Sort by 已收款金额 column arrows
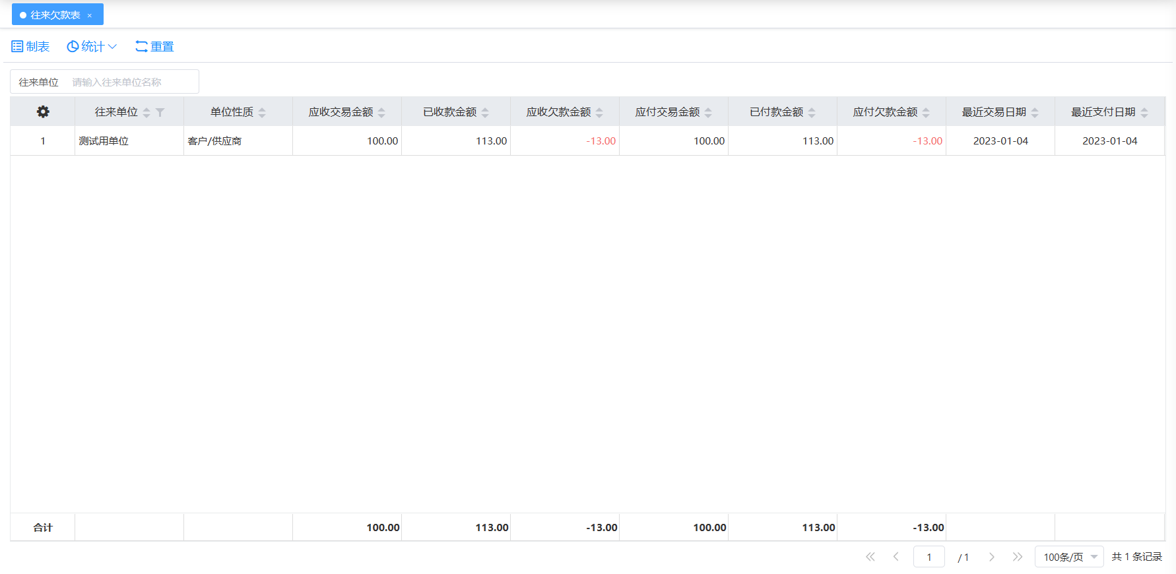 (485, 113)
